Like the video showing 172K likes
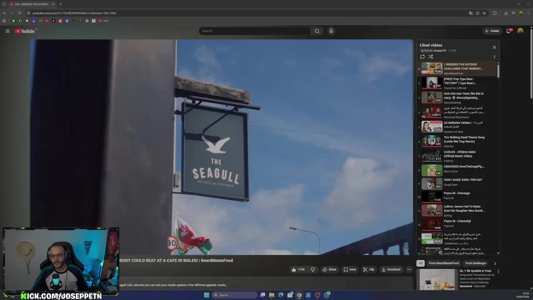533x300 pixels. click(298, 270)
